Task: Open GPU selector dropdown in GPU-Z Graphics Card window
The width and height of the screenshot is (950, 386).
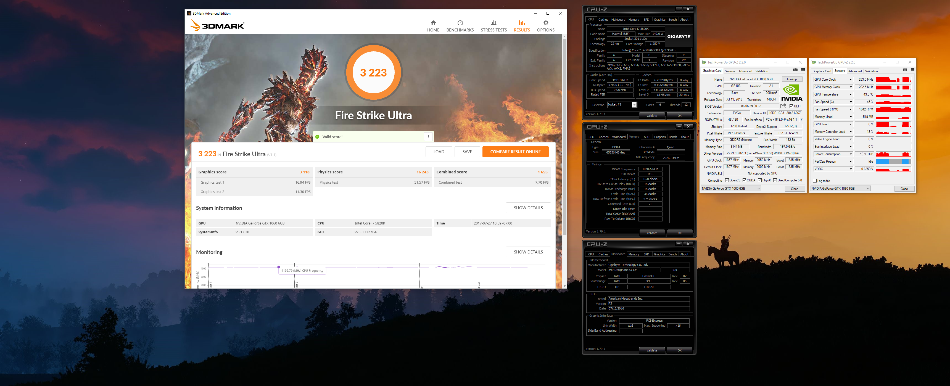Action: (730, 188)
